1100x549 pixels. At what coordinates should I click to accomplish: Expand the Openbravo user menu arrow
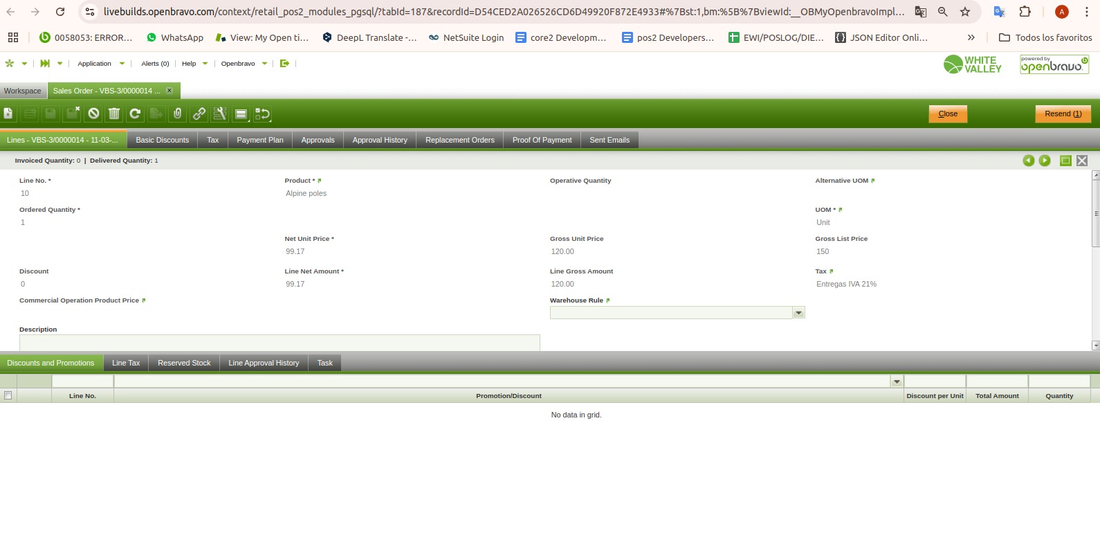[x=264, y=64]
